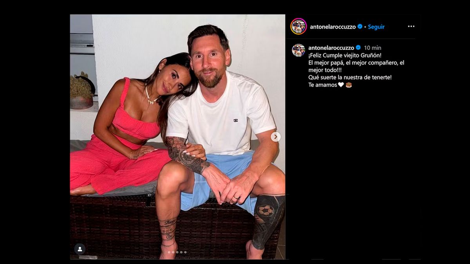The width and height of the screenshot is (470, 264).
Task: Open antonelaroccuzzo profile from the caption username
Action: (331, 48)
